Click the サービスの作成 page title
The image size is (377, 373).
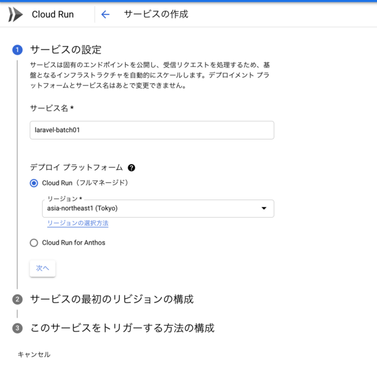156,14
